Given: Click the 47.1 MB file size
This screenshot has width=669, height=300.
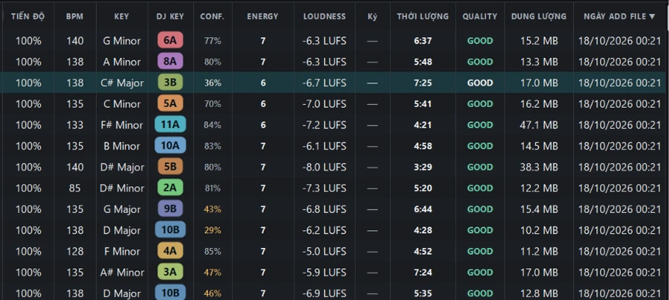Looking at the screenshot, I should [539, 125].
